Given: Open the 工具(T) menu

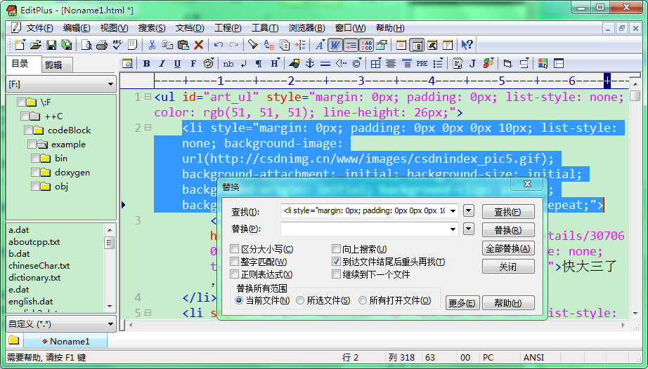Looking at the screenshot, I should point(265,28).
